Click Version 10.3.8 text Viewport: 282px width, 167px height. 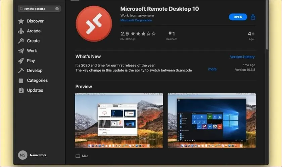coord(245,70)
